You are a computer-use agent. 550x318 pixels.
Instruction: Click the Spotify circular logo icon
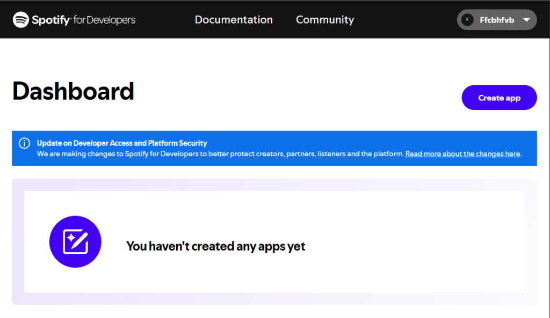pyautogui.click(x=21, y=20)
